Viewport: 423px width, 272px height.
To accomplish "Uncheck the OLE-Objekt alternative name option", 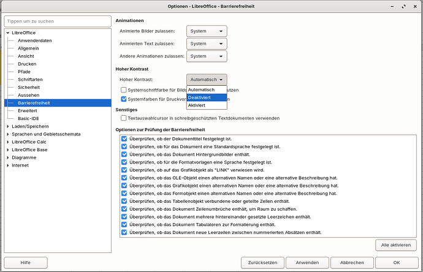I will [124, 178].
